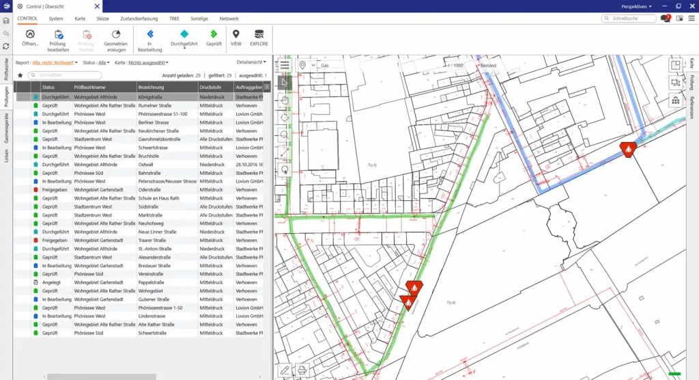Viewport: 699px width, 380px height.
Task: Mark as Geprüft with green arrow icon
Action: tap(214, 33)
